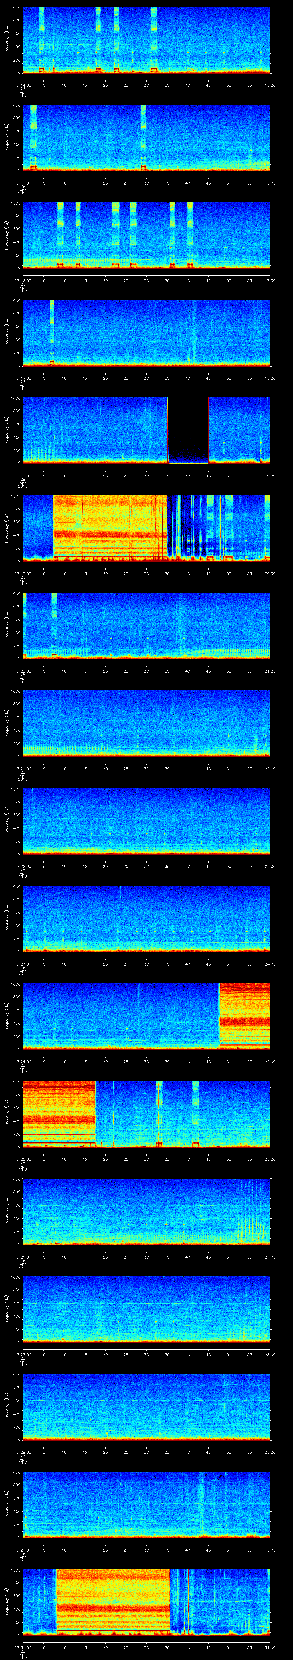Click the '23:00' end time label
Viewport: 293px width, 1660px height.
point(270,866)
